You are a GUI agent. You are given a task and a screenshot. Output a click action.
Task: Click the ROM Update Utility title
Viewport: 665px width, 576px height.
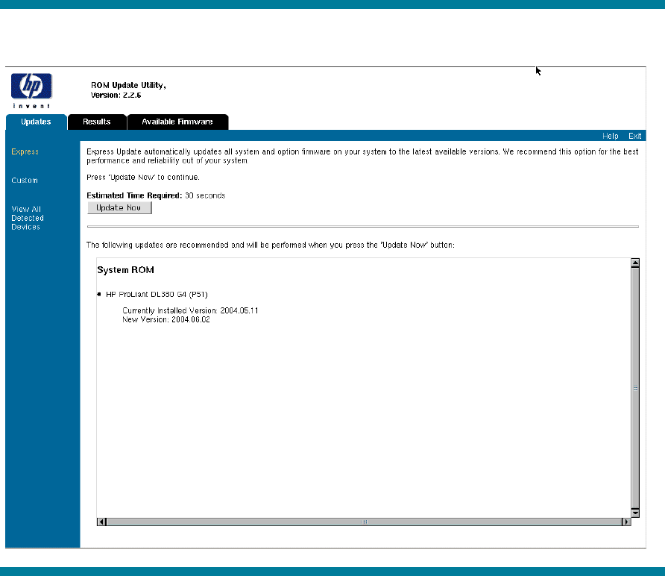click(x=128, y=85)
